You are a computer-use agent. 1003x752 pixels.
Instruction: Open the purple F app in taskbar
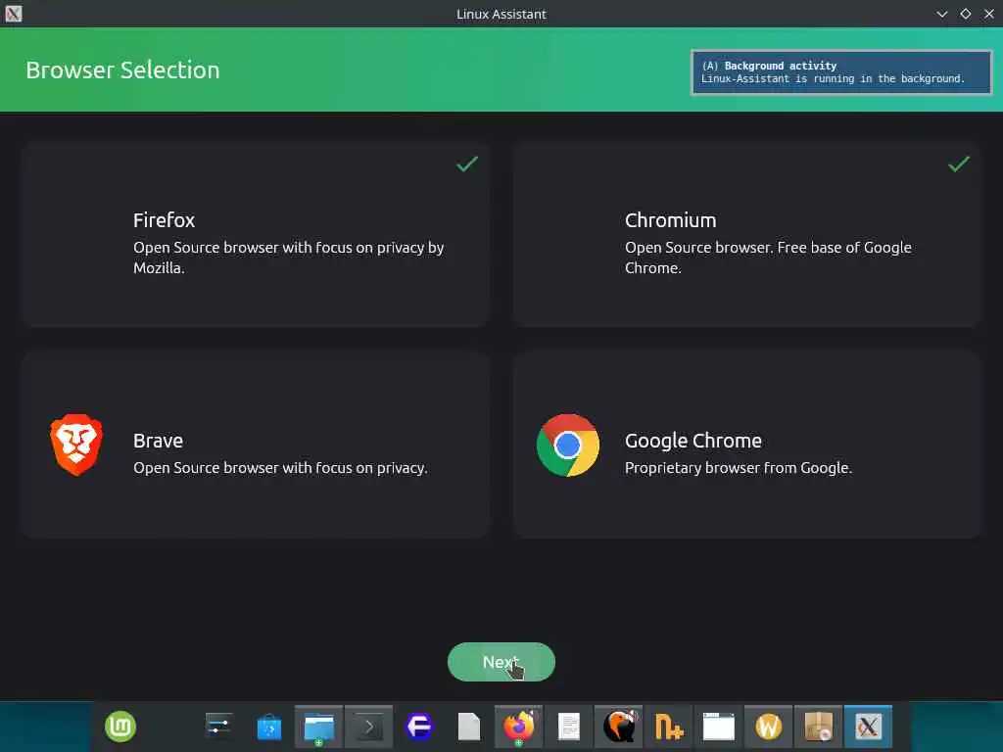coord(419,728)
